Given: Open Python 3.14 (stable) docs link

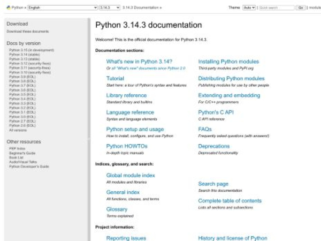Looking at the screenshot, I should pos(25,55).
